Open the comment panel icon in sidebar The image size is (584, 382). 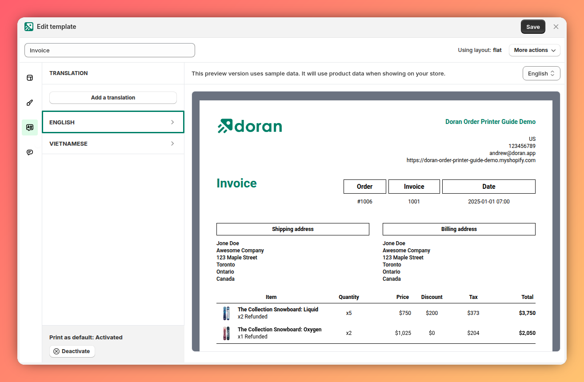[30, 152]
